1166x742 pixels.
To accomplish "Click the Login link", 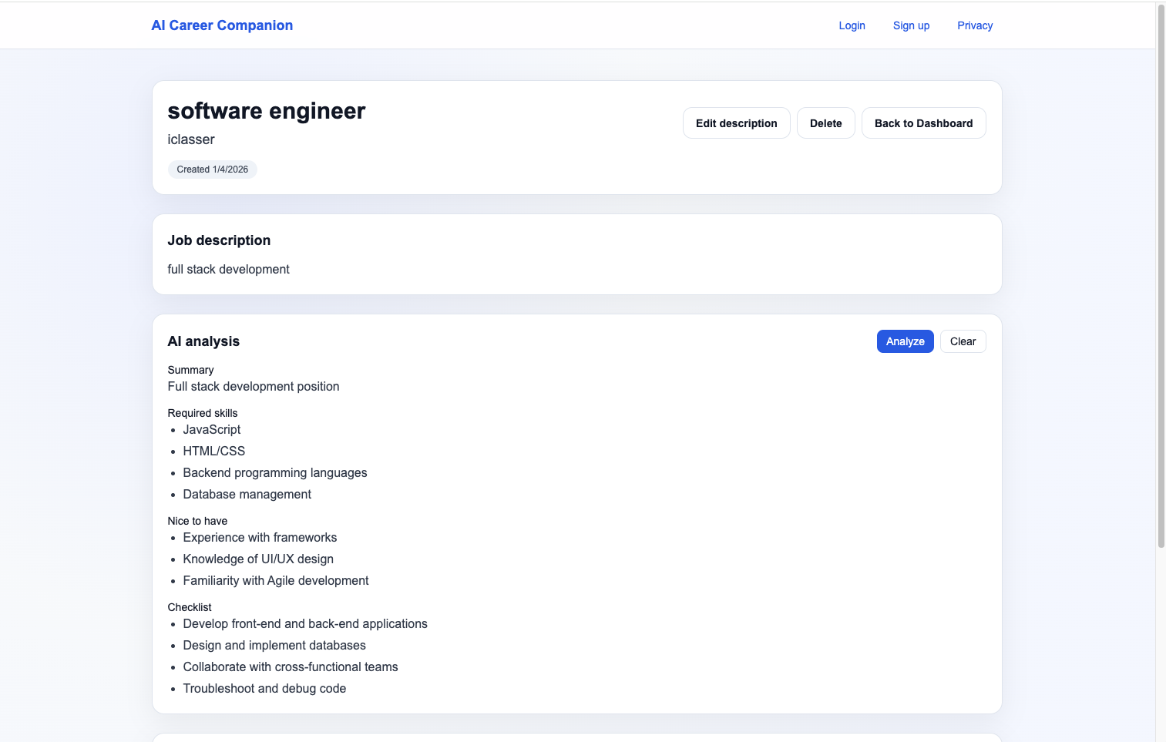I will (852, 25).
